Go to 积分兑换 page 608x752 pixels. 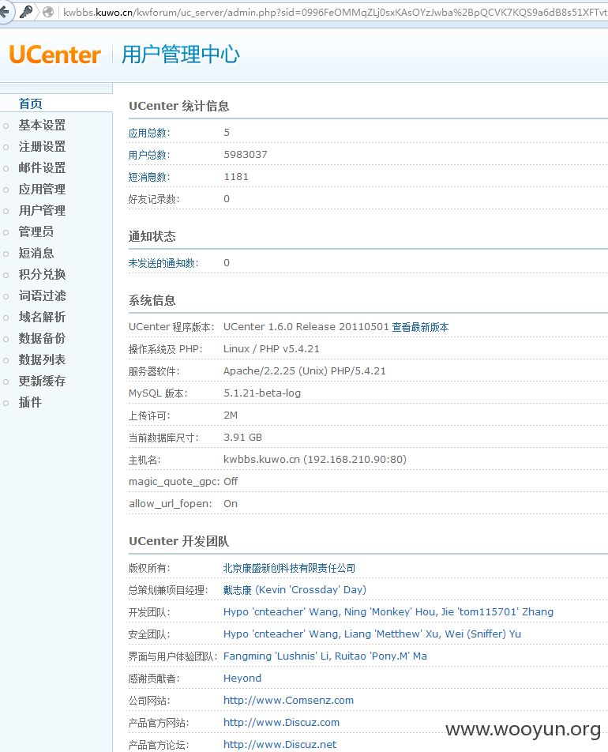pos(42,274)
